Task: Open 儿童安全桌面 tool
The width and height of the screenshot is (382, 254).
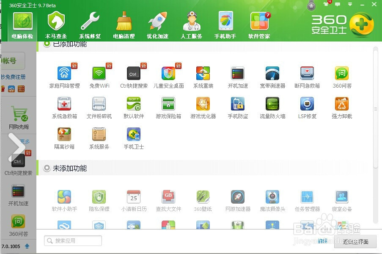Action: (x=169, y=77)
